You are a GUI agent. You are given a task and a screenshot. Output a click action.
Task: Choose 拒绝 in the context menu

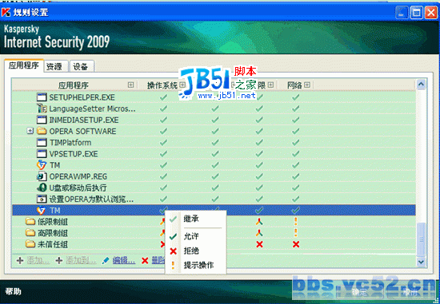[195, 251]
